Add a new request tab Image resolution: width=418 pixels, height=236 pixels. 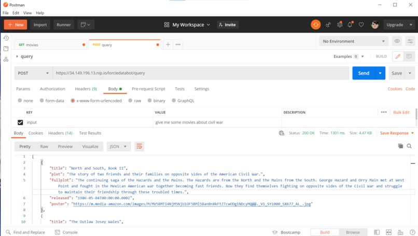[168, 45]
